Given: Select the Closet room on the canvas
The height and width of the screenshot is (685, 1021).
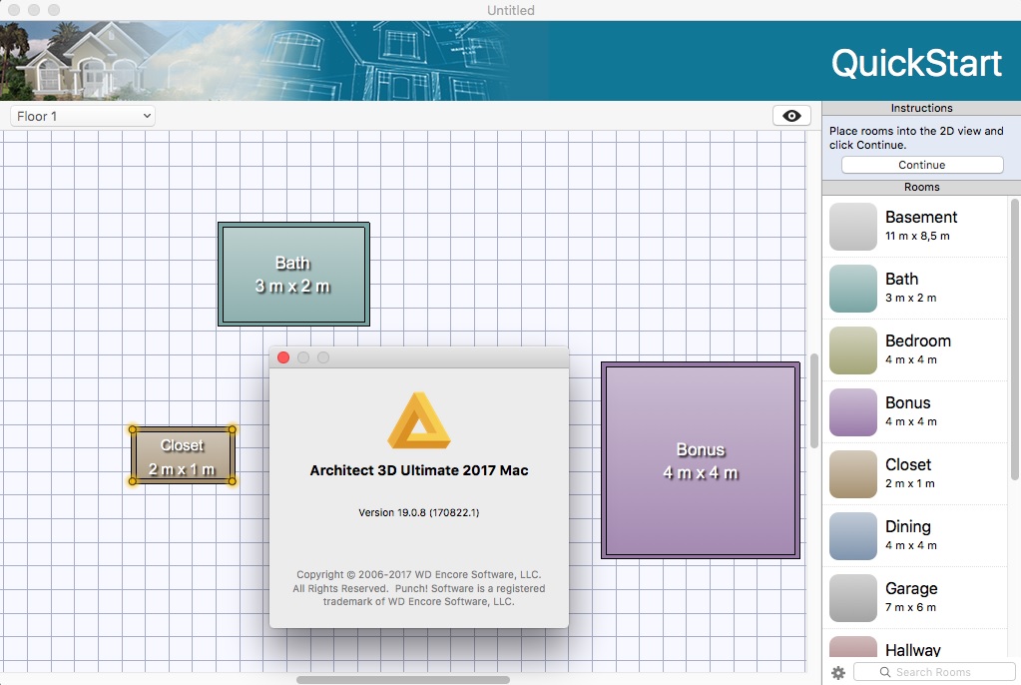Looking at the screenshot, I should tap(183, 455).
